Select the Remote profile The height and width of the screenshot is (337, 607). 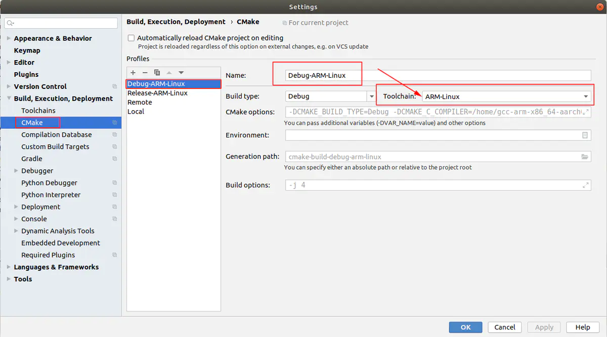tap(140, 102)
